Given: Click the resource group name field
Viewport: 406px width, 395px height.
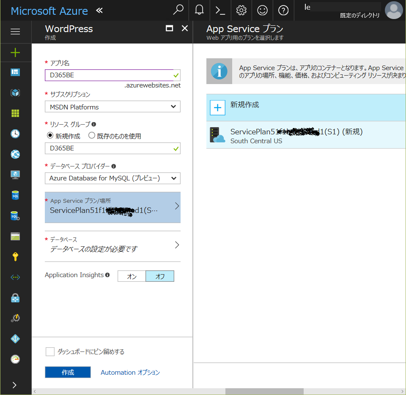Looking at the screenshot, I should coord(112,148).
